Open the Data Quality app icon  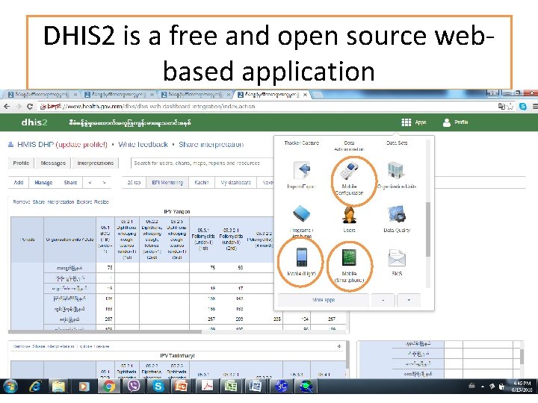[397, 214]
